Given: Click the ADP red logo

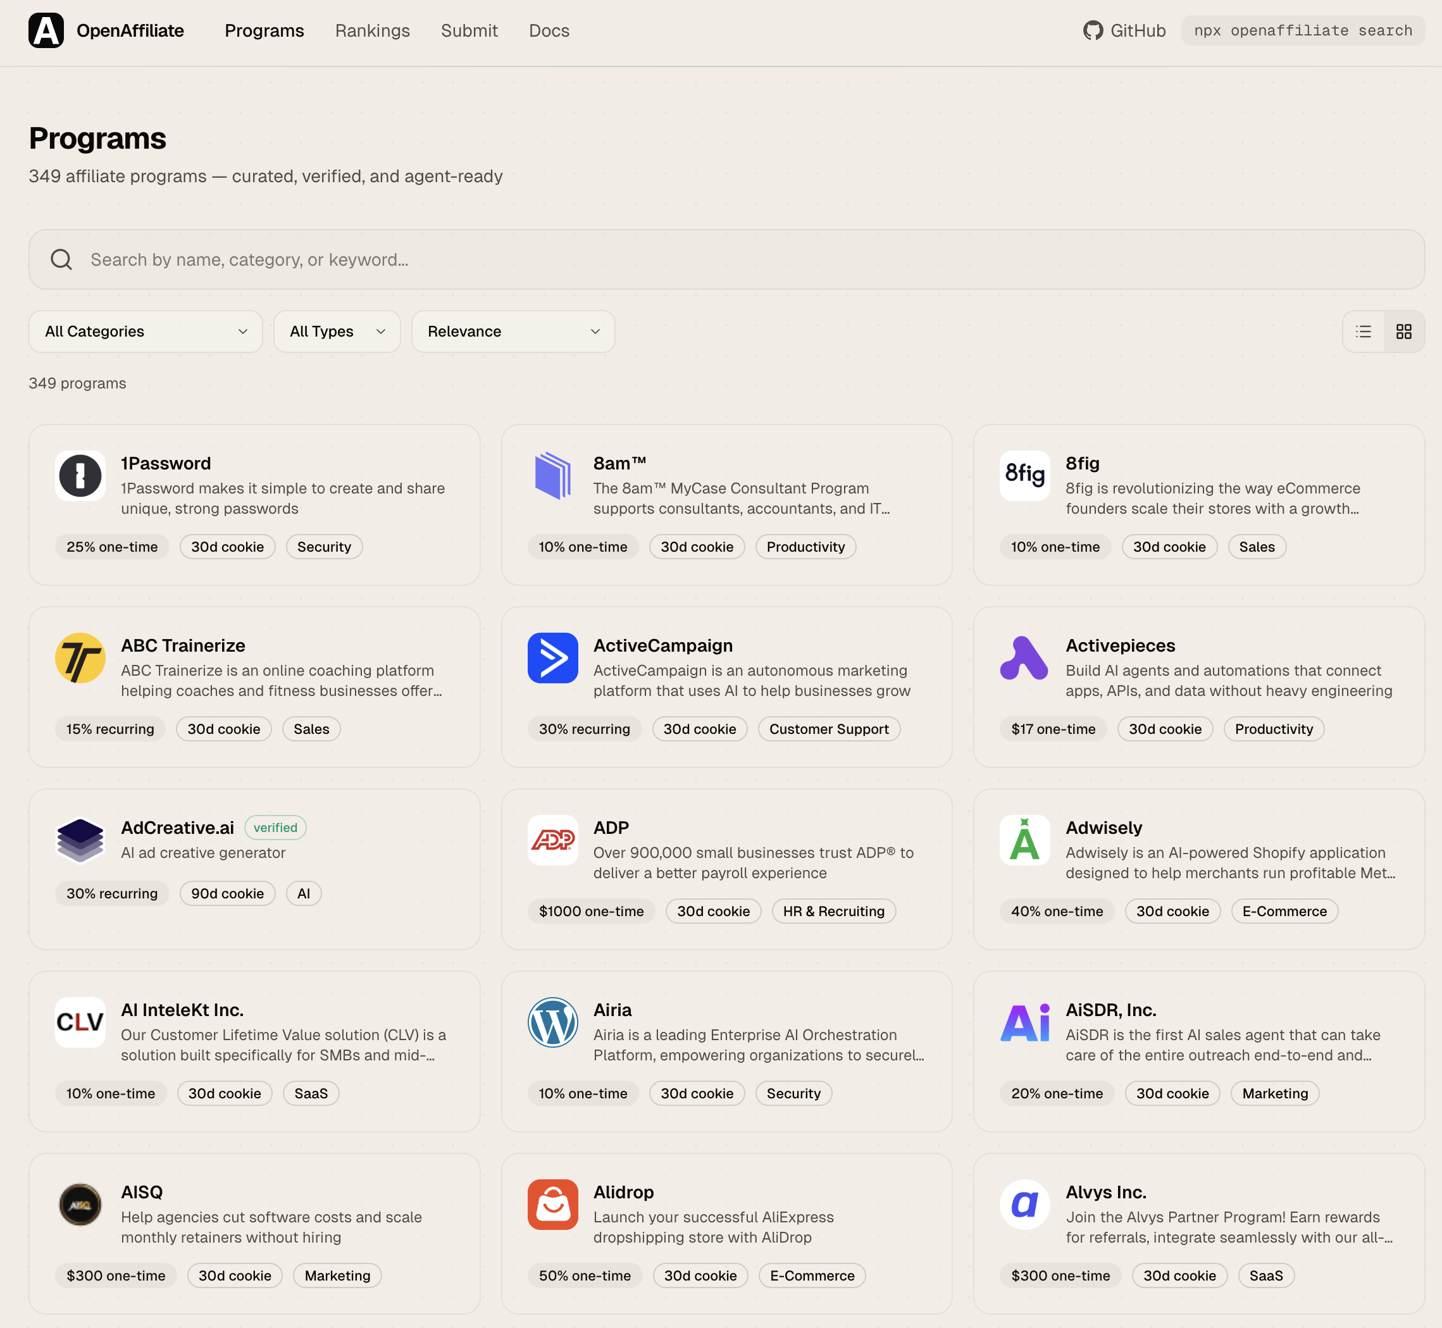Looking at the screenshot, I should coord(552,840).
